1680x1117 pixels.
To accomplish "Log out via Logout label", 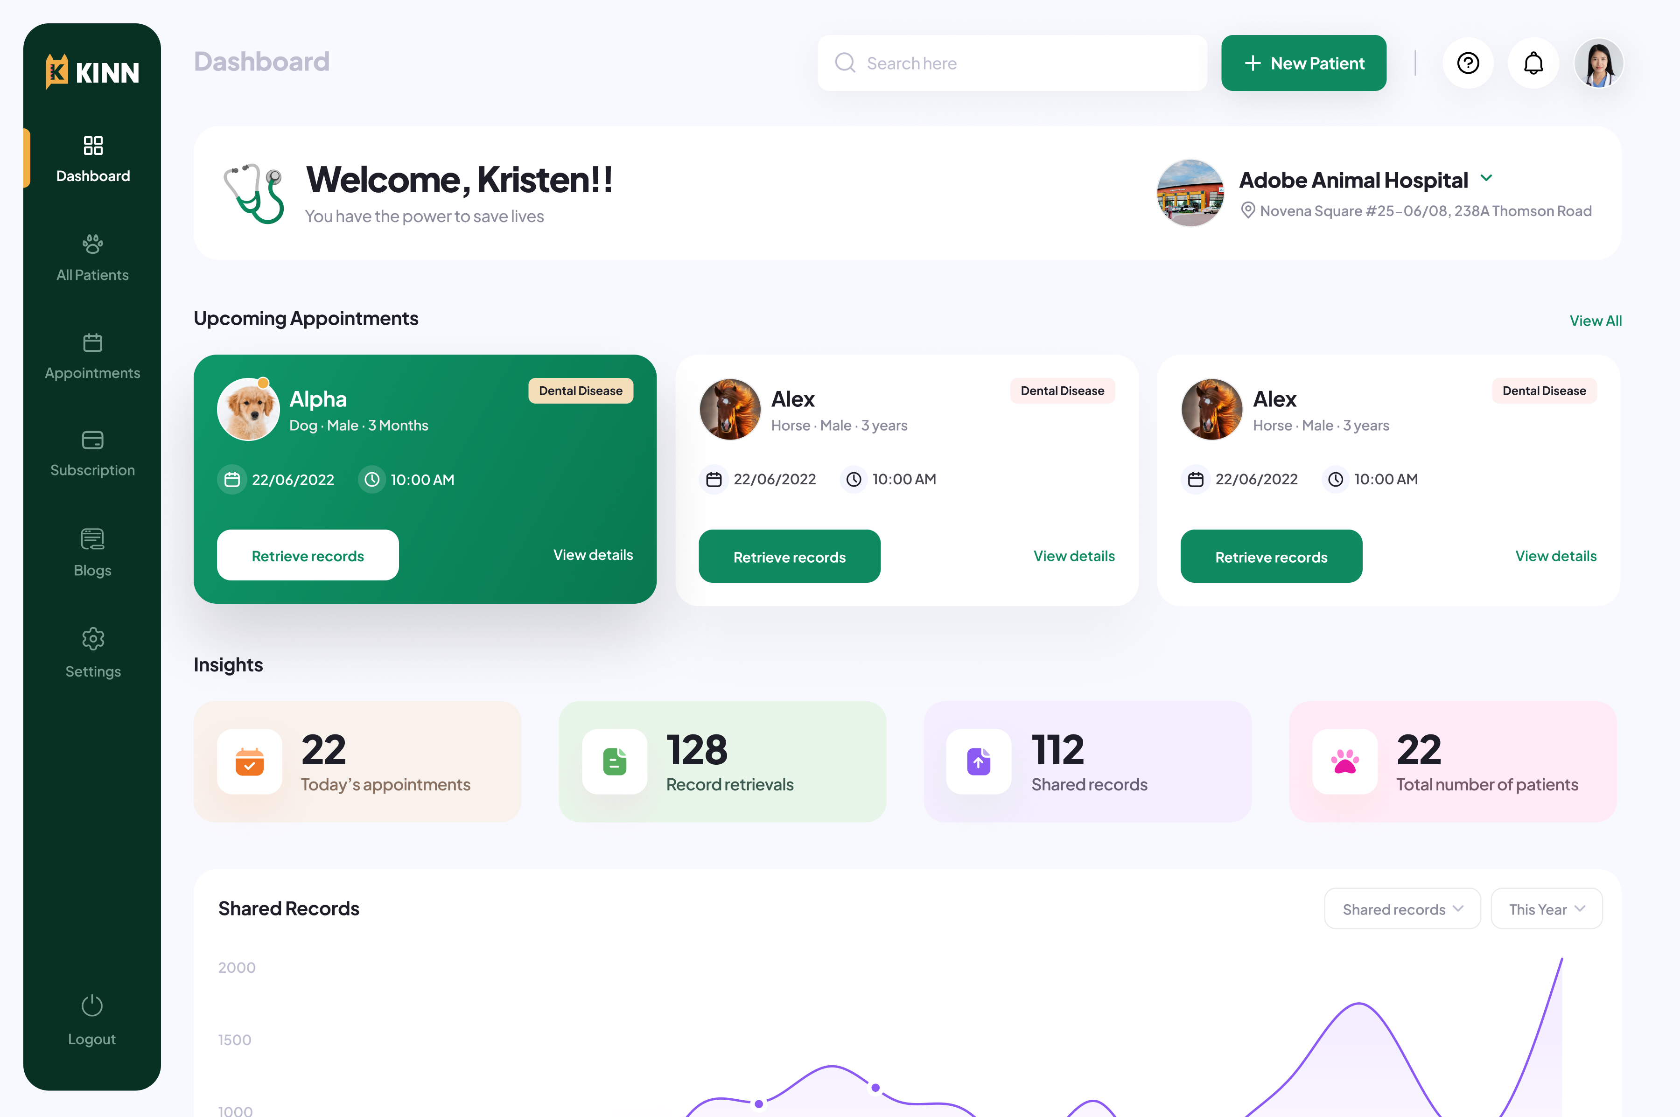I will pyautogui.click(x=92, y=1039).
